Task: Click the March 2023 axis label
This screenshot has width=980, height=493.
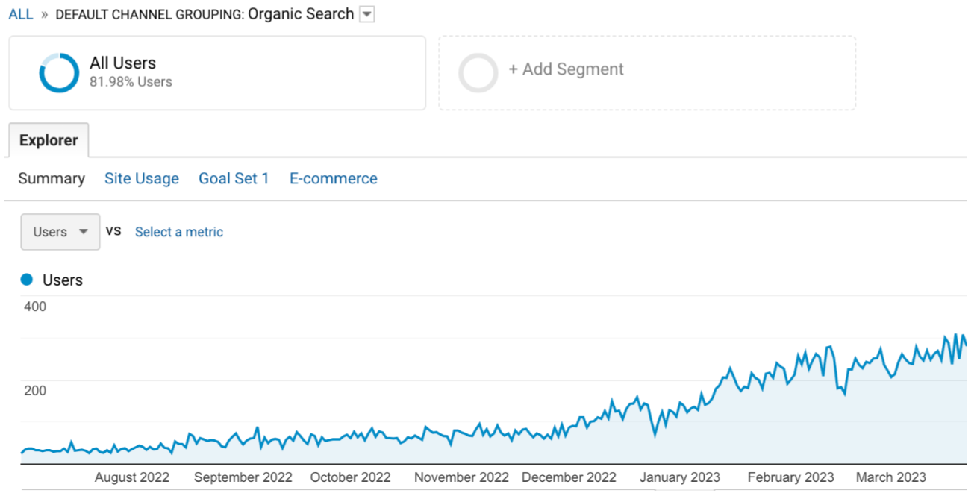Action: 890,477
